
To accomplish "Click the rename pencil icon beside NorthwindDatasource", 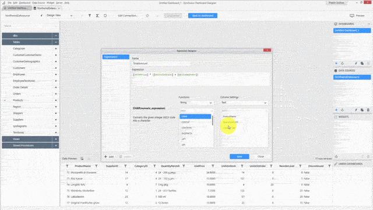I will coord(41,16).
